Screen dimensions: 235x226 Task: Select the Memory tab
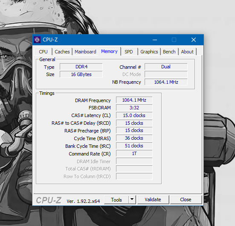[110, 51]
